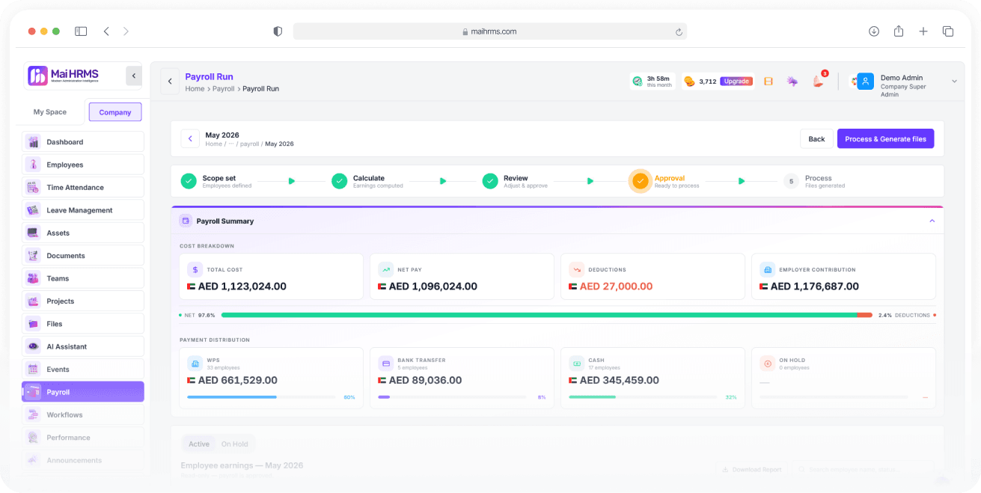Select the Assets sidebar item
This screenshot has width=981, height=493.
(83, 233)
